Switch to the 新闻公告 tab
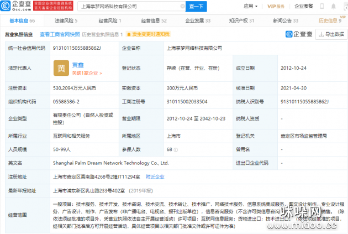 coord(286,20)
